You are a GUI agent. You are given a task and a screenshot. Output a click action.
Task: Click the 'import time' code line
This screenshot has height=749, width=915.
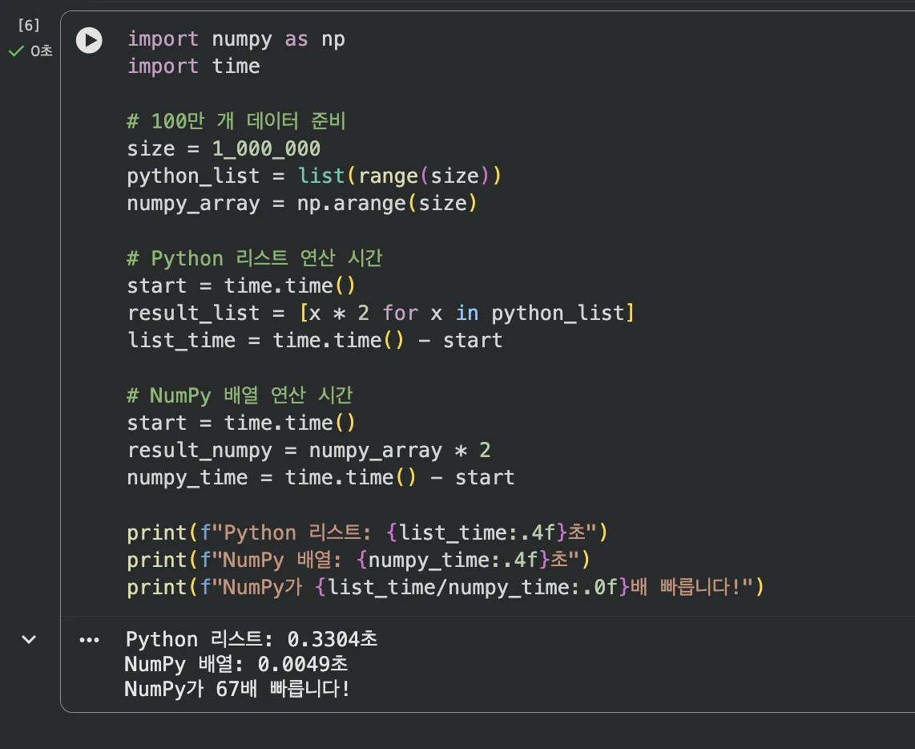coord(193,66)
